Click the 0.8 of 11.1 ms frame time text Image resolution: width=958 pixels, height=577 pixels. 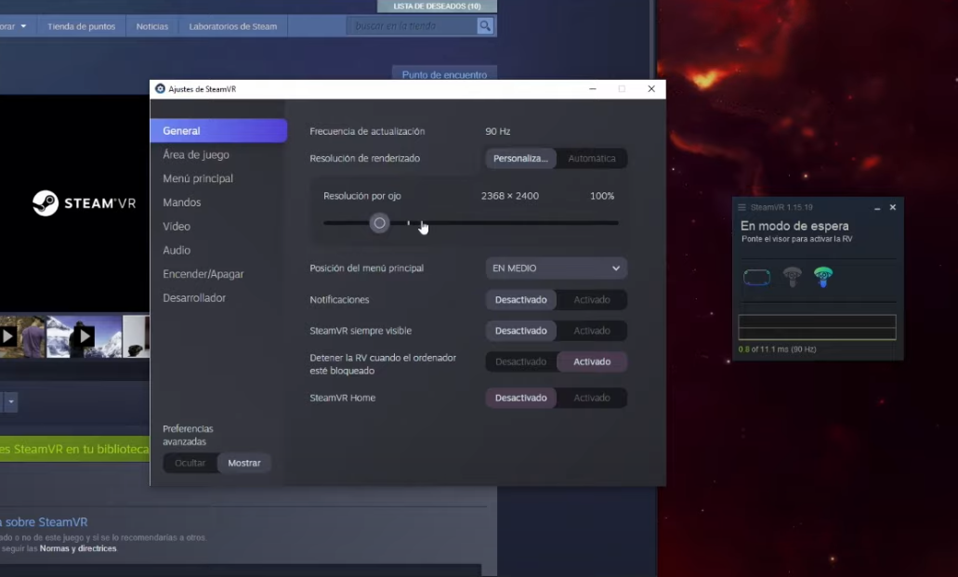(x=777, y=349)
